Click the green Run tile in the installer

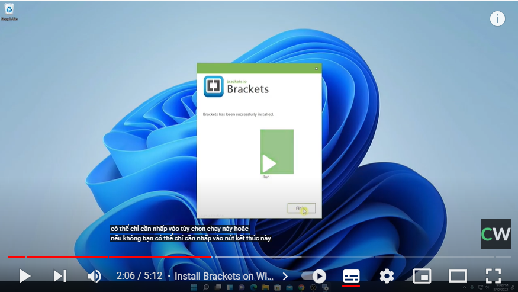(x=277, y=152)
